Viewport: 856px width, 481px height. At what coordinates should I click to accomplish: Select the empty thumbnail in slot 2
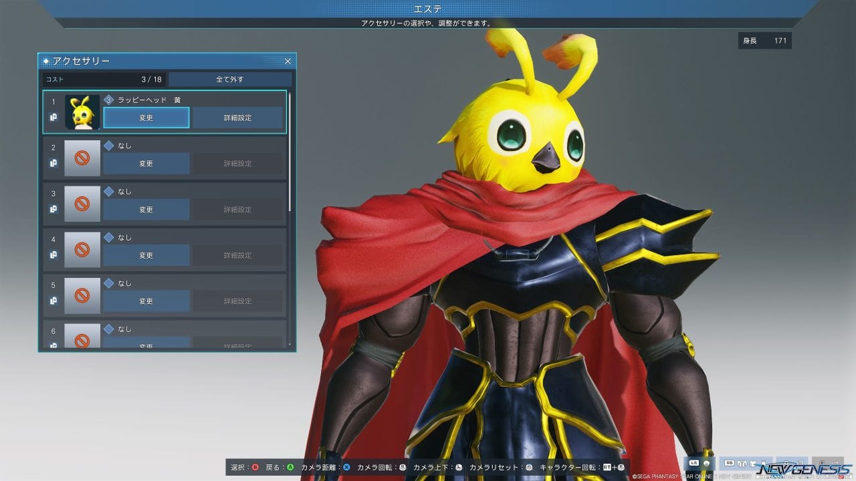82,158
